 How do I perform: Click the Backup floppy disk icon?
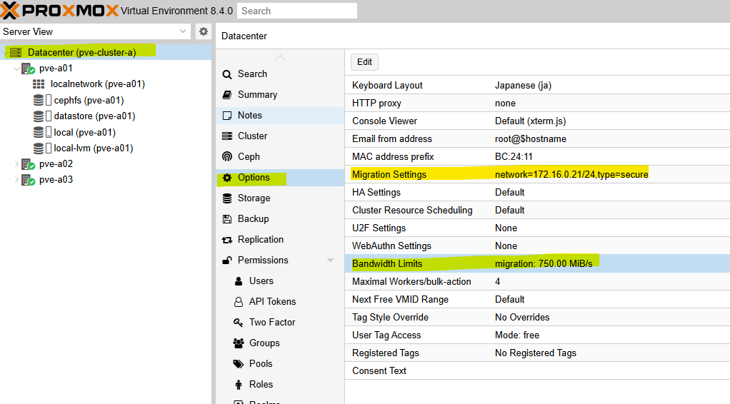(x=227, y=219)
